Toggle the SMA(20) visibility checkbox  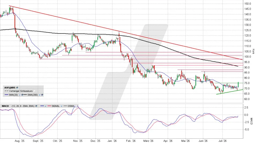20,95
